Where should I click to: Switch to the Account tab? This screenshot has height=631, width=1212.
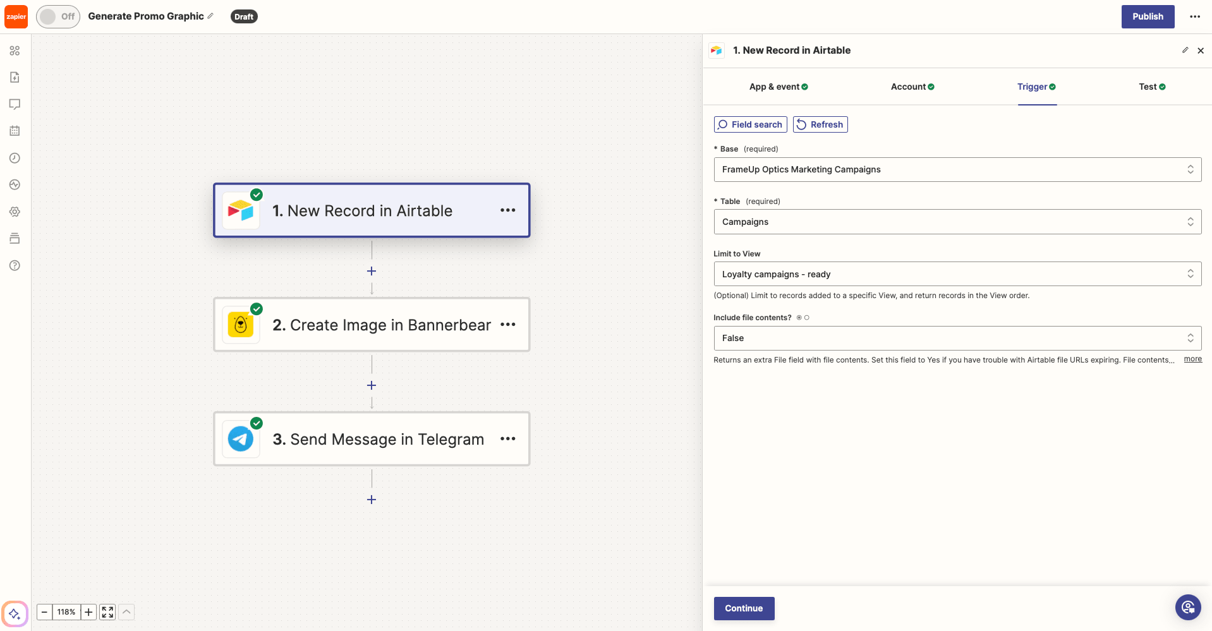coord(912,87)
